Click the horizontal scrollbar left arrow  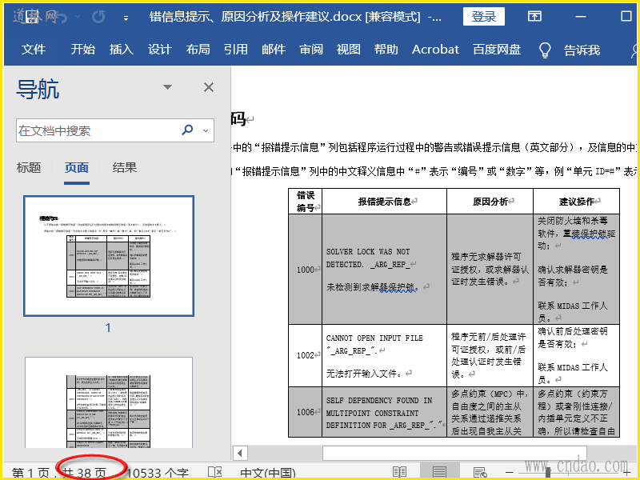(x=240, y=453)
